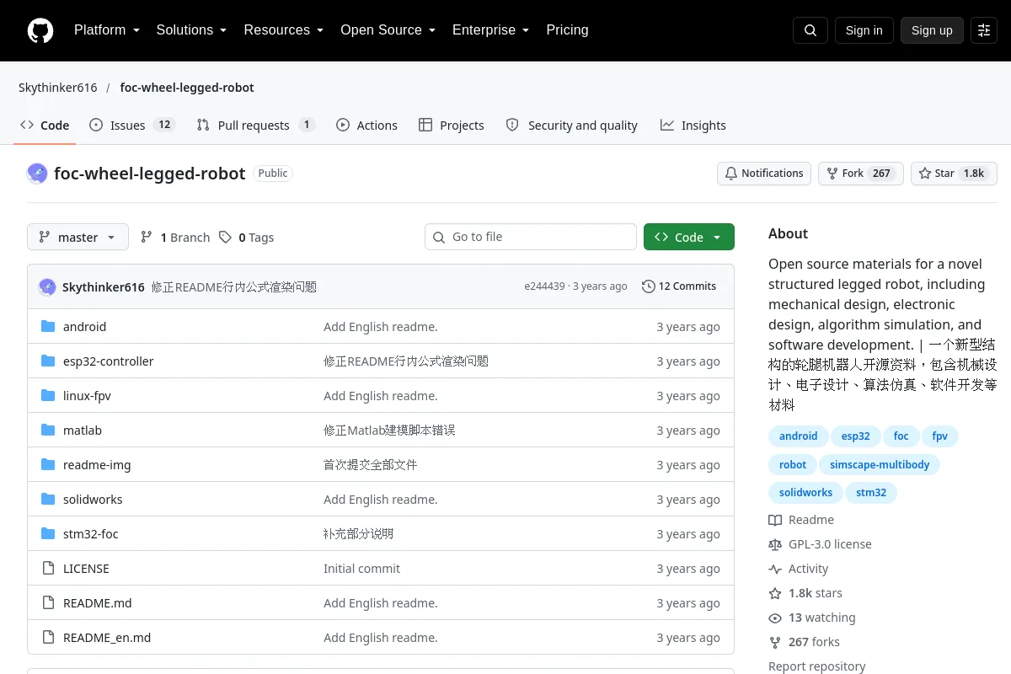Image resolution: width=1011 pixels, height=674 pixels.
Task: Click the matlab folder icon
Action: coord(48,431)
